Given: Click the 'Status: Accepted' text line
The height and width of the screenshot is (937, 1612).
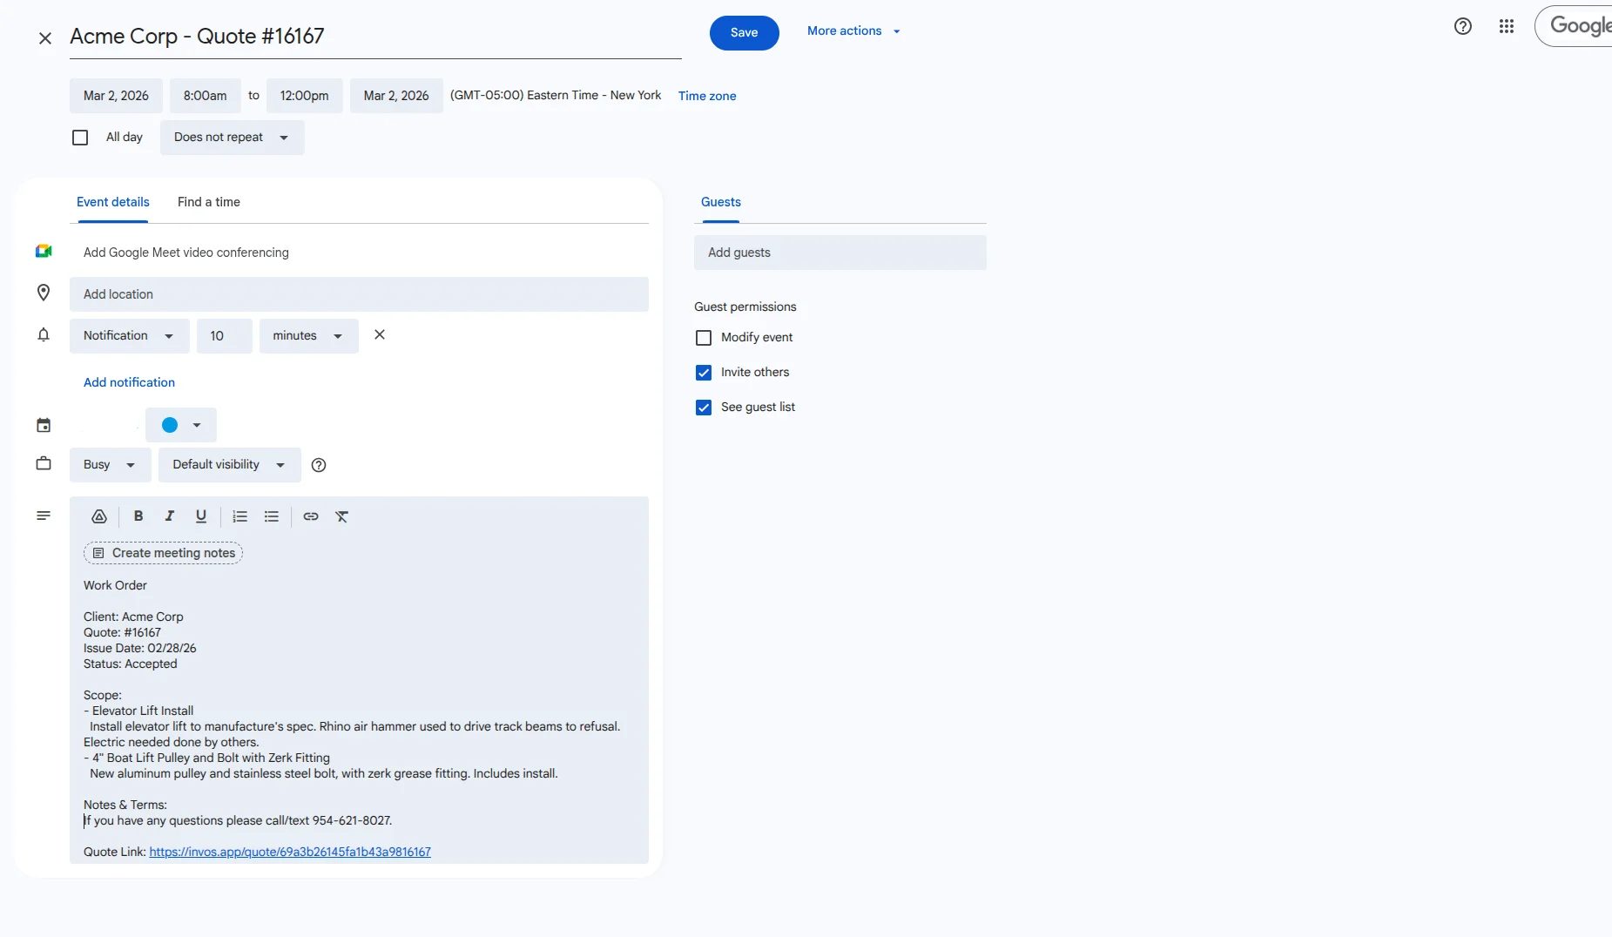Looking at the screenshot, I should click(x=131, y=664).
